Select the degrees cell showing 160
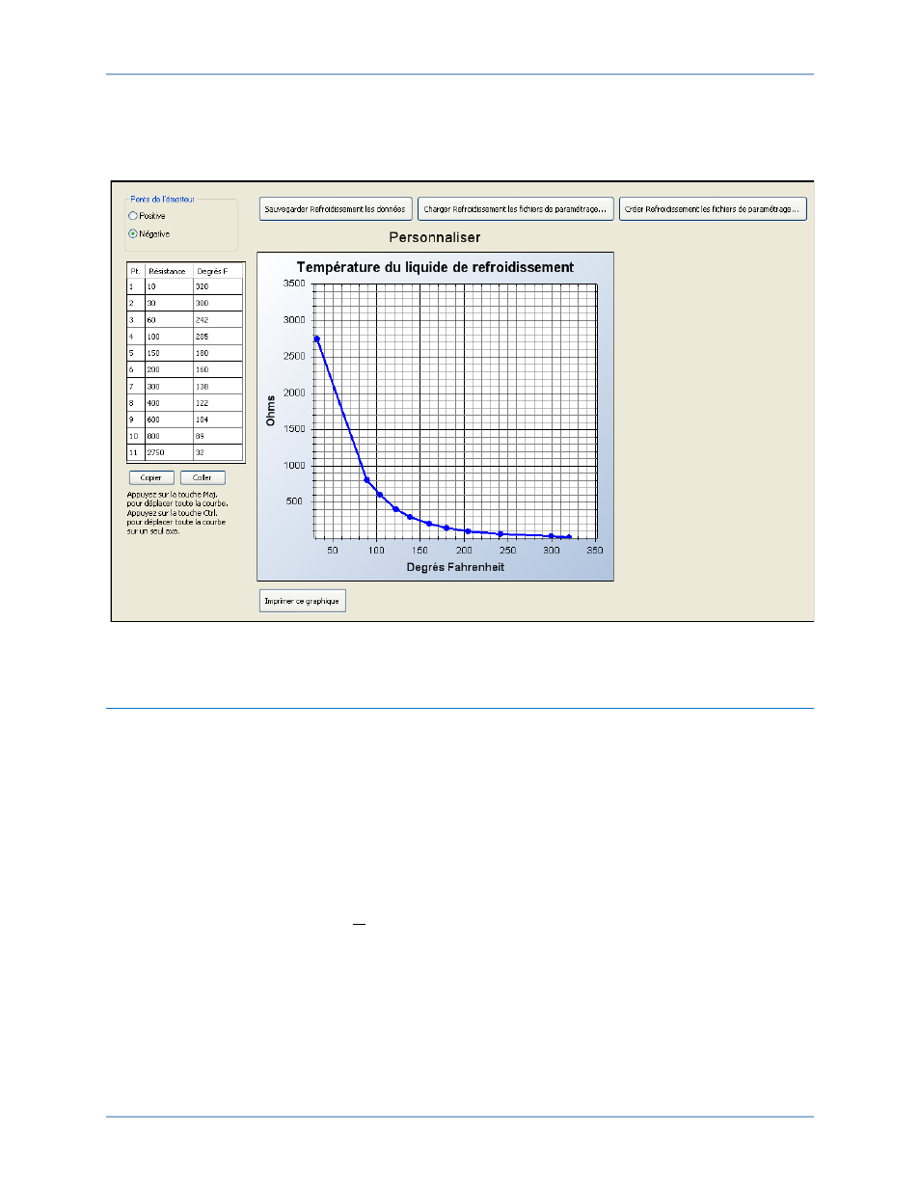This screenshot has height=1191, width=920. pos(218,369)
